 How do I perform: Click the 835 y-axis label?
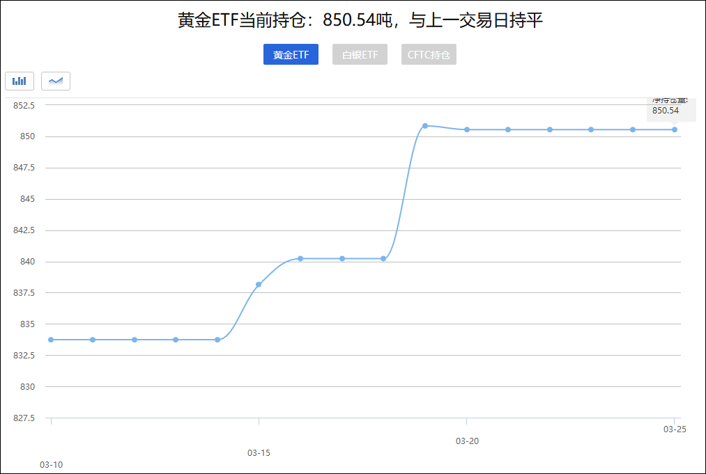27,324
